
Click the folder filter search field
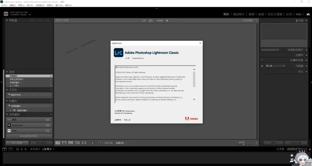tap(29, 95)
